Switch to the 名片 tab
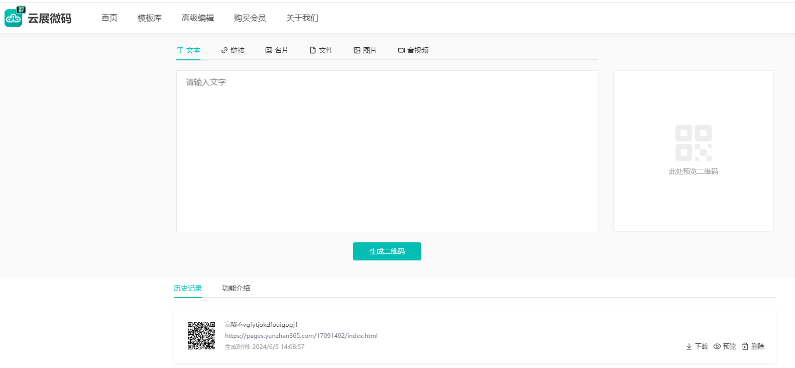The height and width of the screenshot is (368, 795). point(277,50)
